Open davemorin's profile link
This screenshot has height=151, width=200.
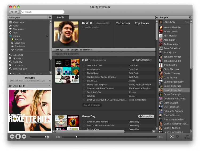click(x=99, y=60)
